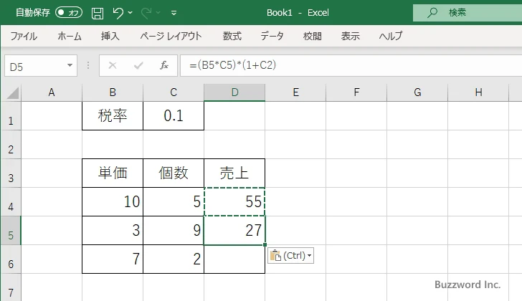The image size is (522, 301).
Task: Click the cell with value 55
Action: click(234, 202)
